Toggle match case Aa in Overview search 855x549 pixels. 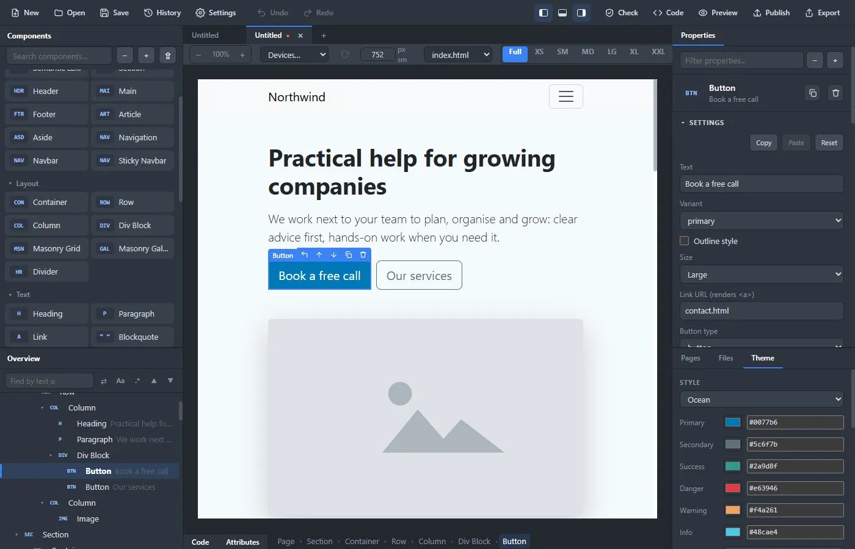[120, 381]
